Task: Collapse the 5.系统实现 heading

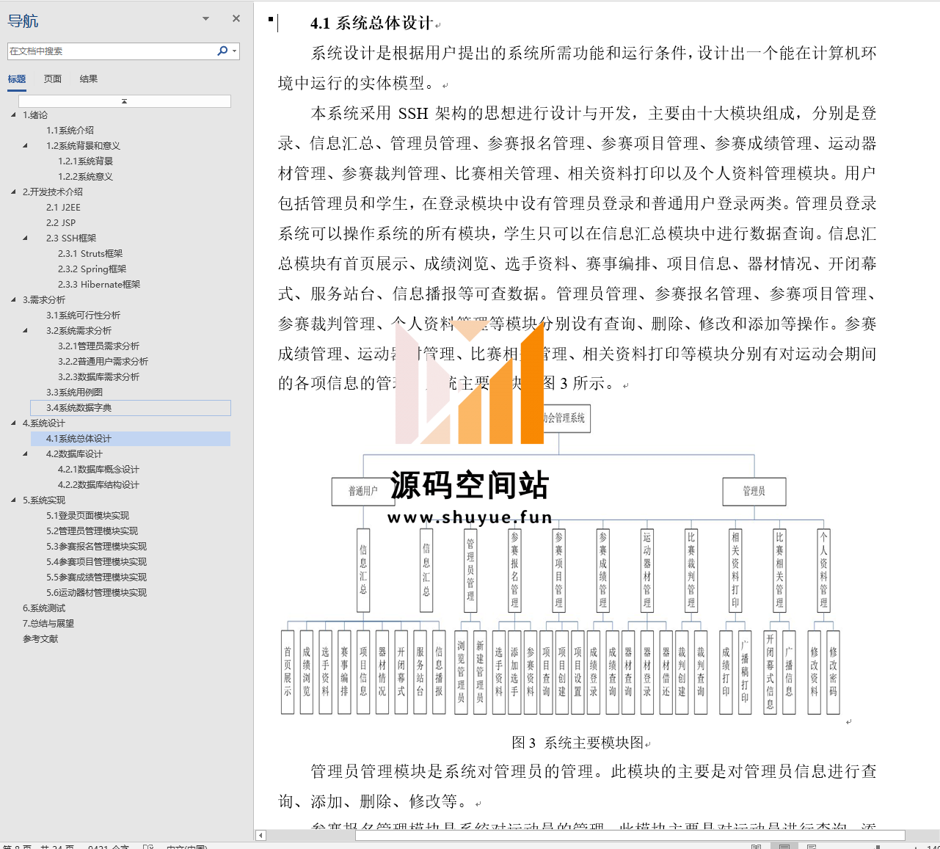Action: click(13, 500)
